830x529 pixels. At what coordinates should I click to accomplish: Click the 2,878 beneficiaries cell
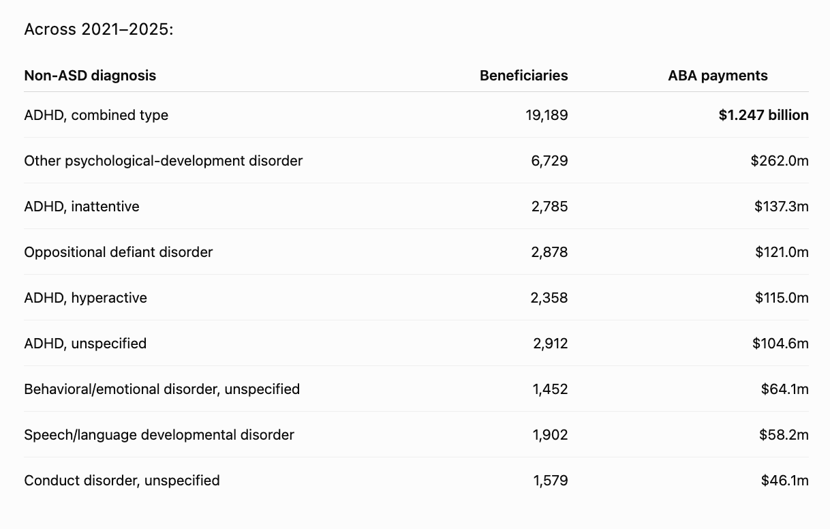click(550, 252)
